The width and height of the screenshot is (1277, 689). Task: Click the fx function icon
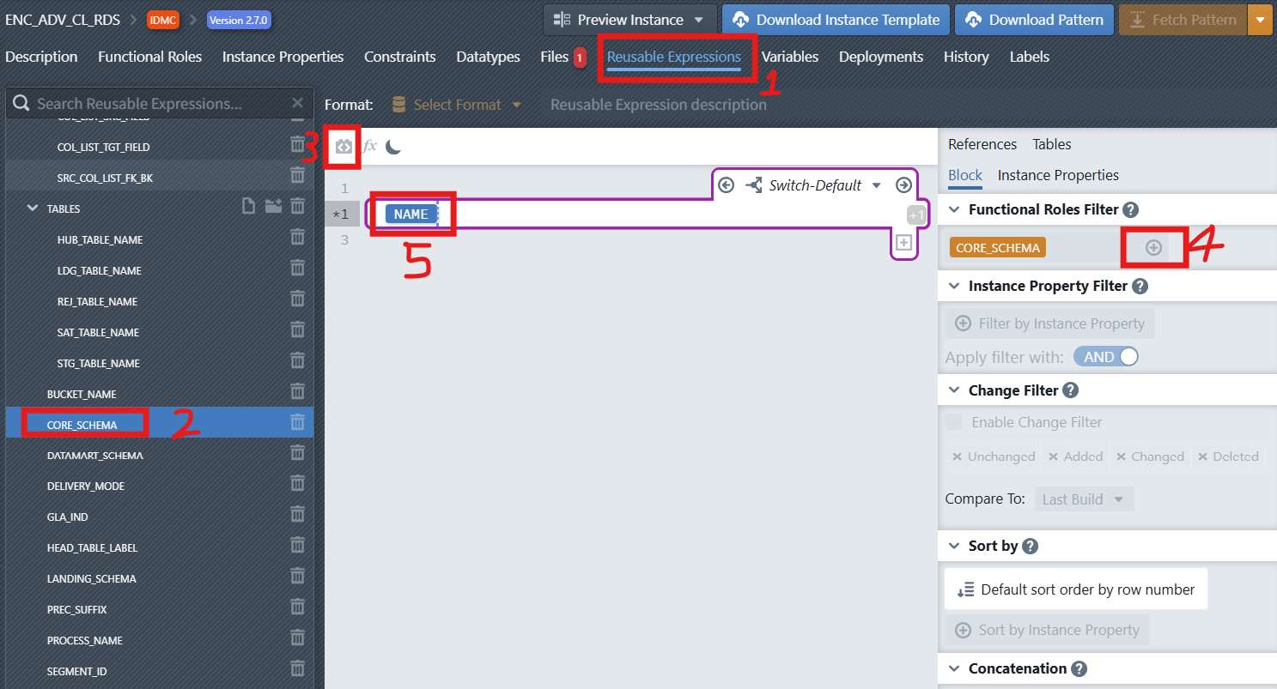[369, 147]
